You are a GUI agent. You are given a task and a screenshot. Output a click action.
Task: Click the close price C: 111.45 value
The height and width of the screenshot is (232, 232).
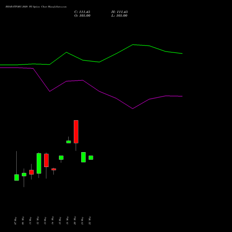tap(82, 12)
